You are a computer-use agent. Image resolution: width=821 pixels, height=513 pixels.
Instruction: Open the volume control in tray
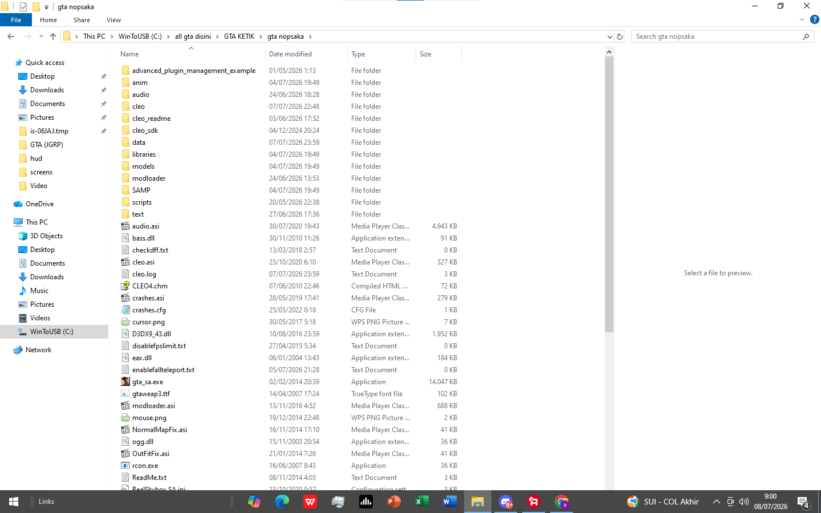(x=743, y=502)
